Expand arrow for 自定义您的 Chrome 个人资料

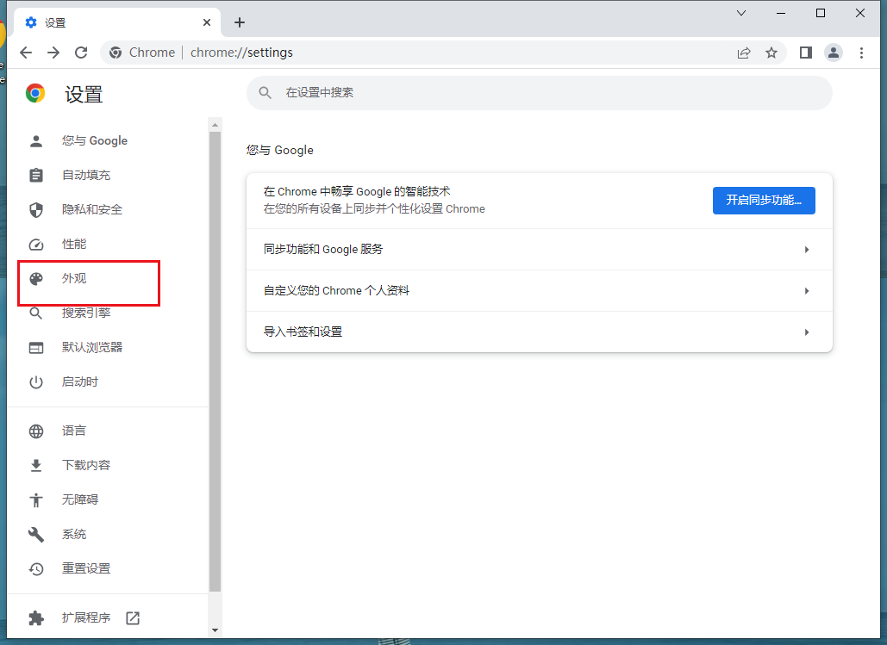click(807, 290)
